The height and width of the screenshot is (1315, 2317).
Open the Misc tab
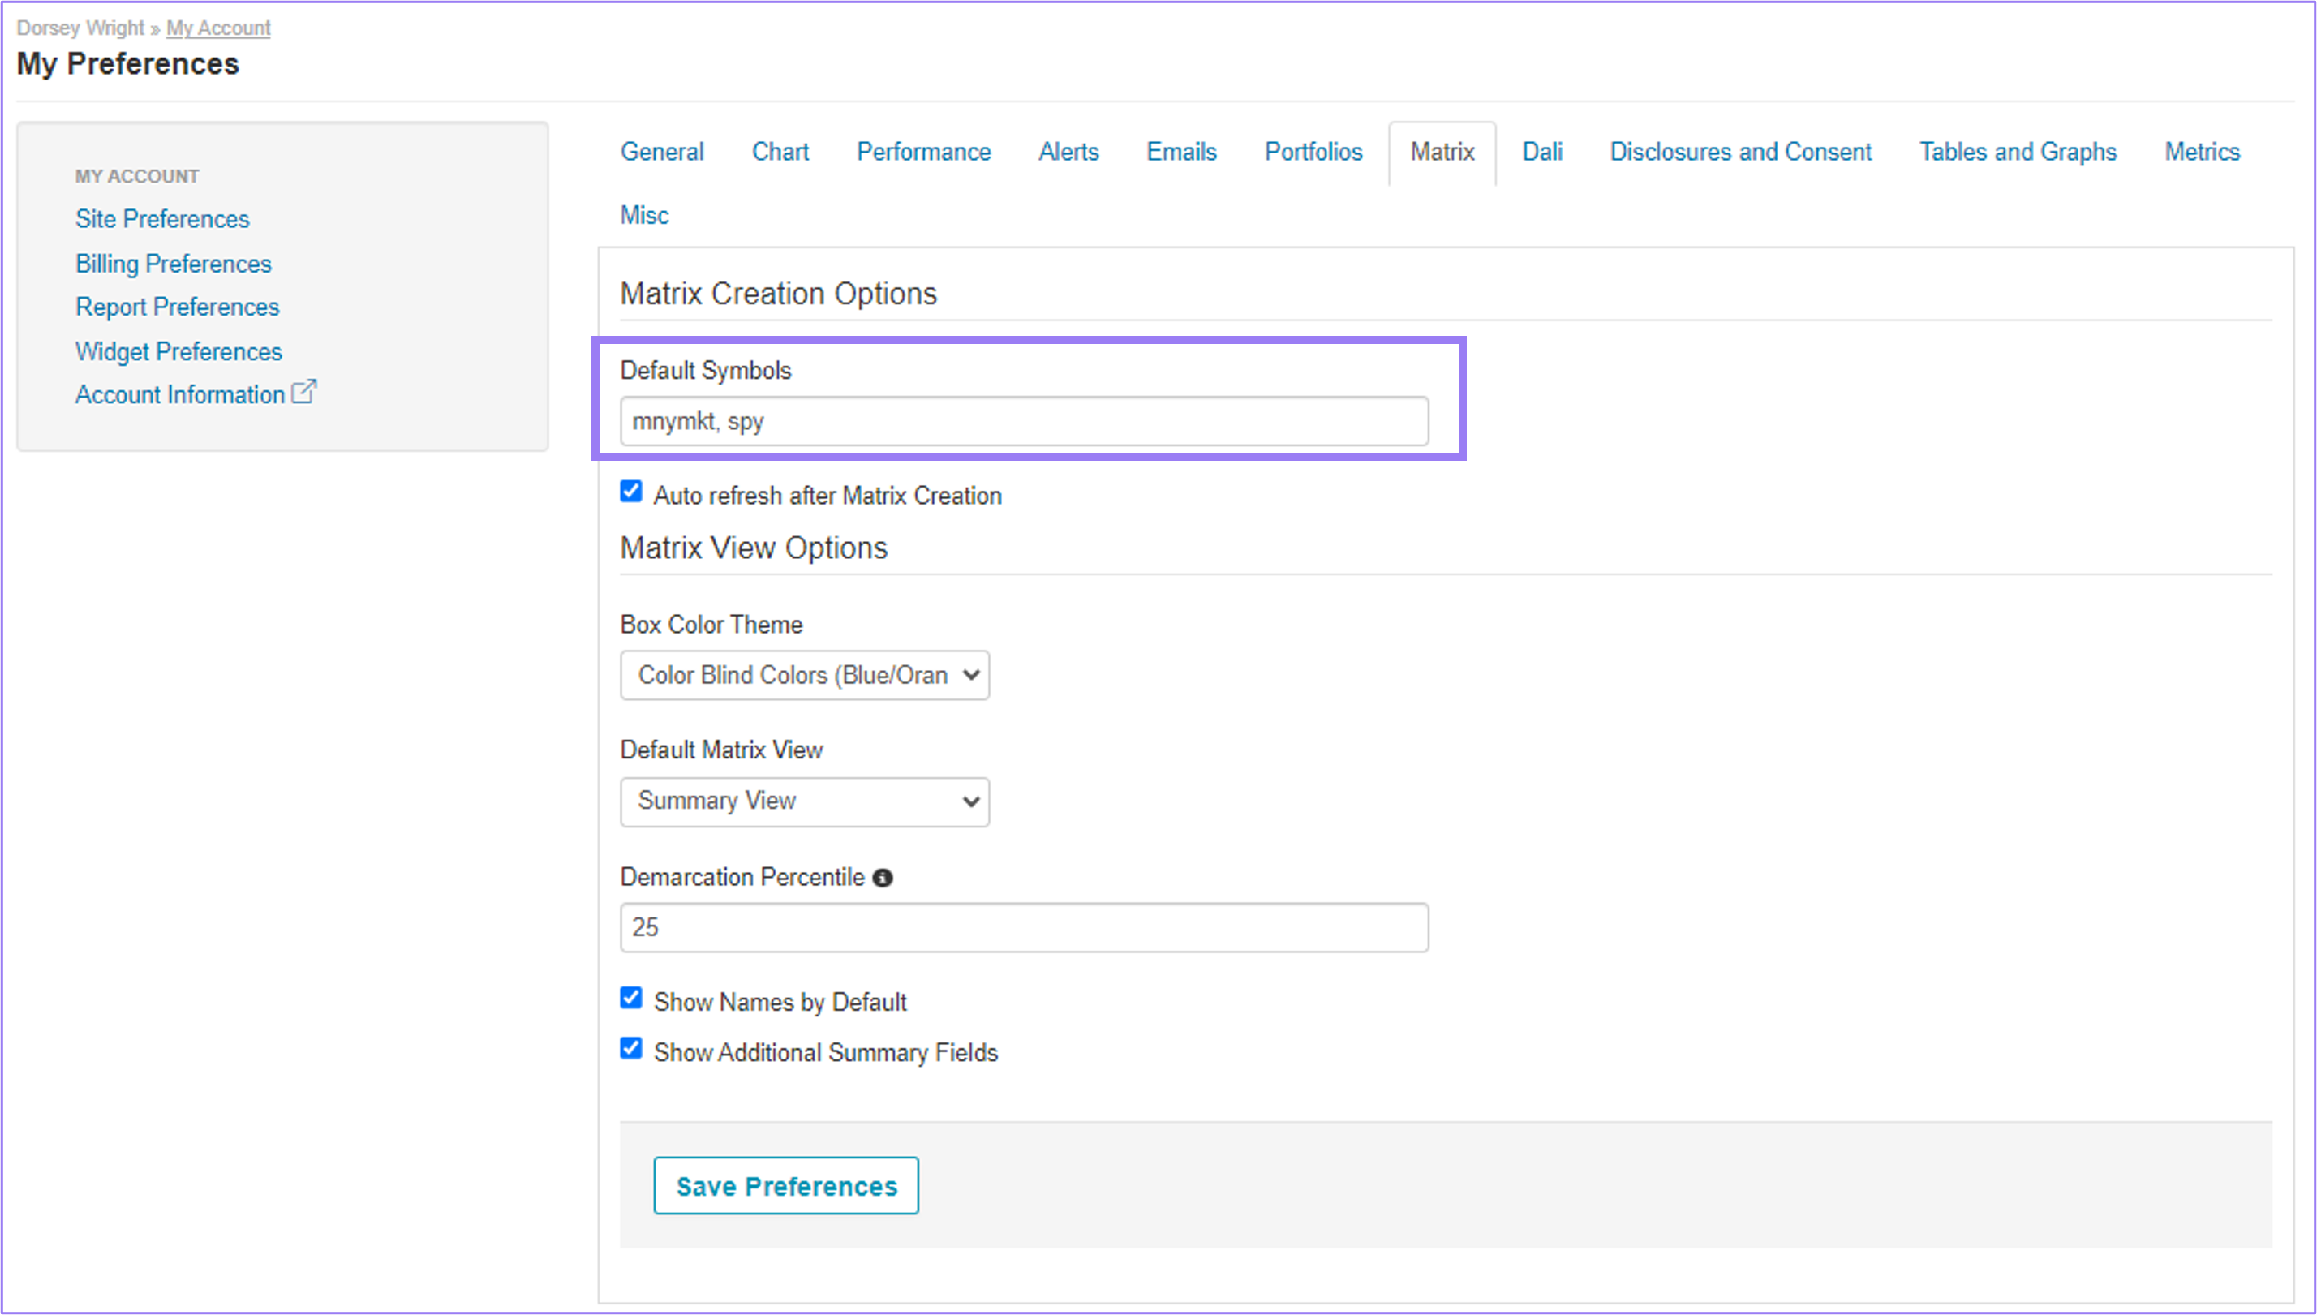pos(645,216)
